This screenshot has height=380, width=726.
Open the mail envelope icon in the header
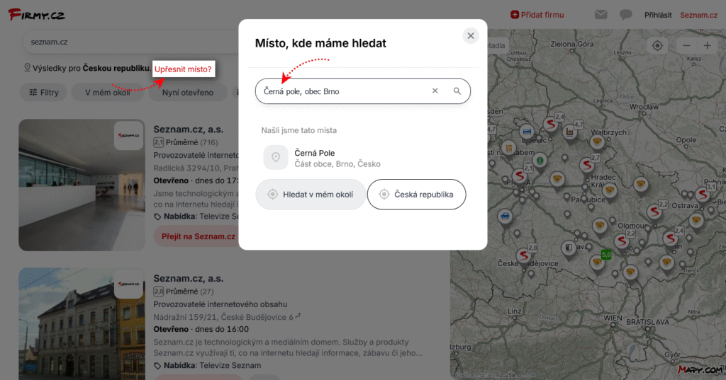click(601, 15)
